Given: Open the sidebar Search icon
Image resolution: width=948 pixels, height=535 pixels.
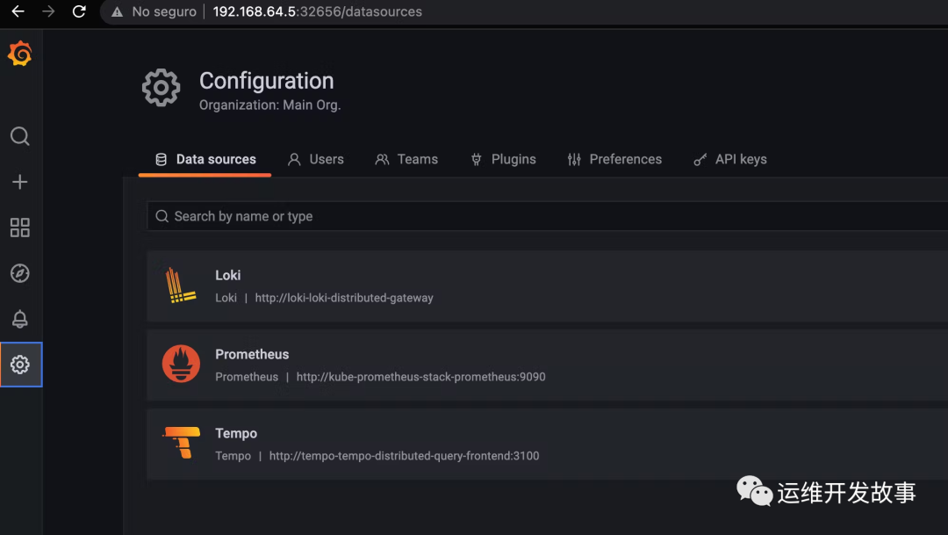Looking at the screenshot, I should (20, 136).
